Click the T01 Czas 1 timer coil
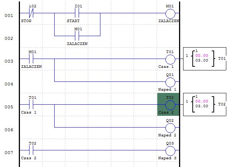The image size is (230, 167). (x=170, y=59)
